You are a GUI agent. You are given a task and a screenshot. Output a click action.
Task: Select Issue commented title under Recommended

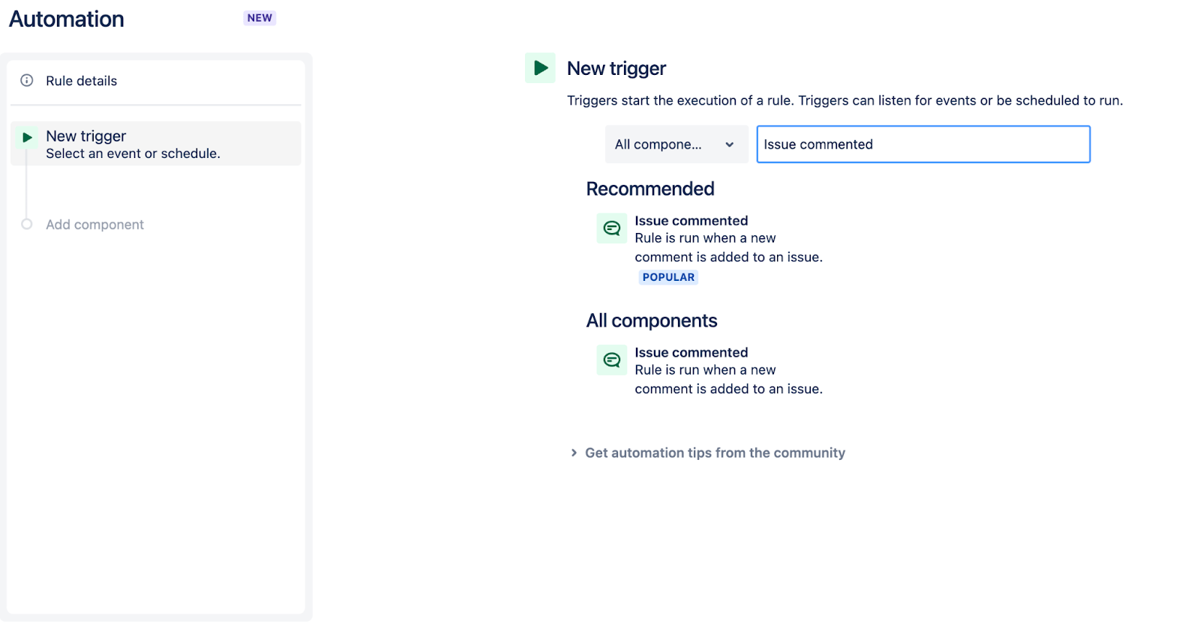[x=691, y=221]
